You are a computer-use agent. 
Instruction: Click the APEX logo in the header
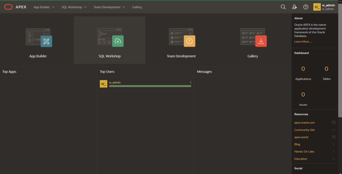[x=15, y=7]
